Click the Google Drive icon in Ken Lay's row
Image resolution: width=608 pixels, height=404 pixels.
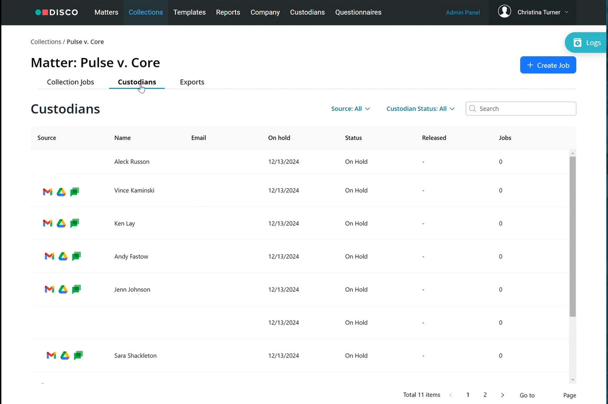pos(61,223)
